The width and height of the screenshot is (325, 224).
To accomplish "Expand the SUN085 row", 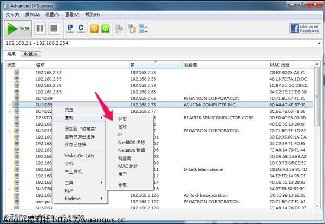I will (10, 105).
